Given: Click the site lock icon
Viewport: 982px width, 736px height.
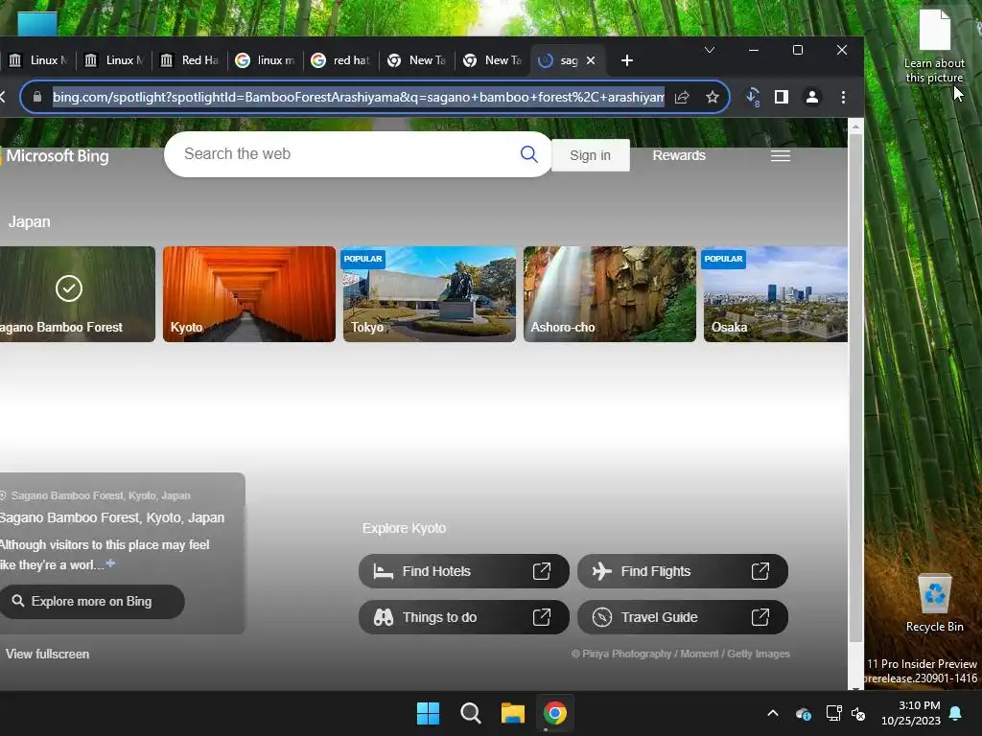Looking at the screenshot, I should tap(37, 97).
